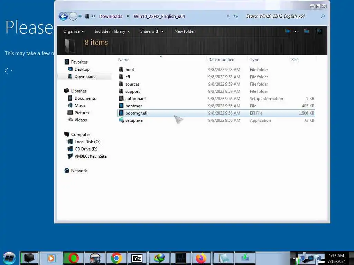The image size is (354, 265).
Task: Open Google Chrome from the taskbar
Action: click(x=117, y=258)
